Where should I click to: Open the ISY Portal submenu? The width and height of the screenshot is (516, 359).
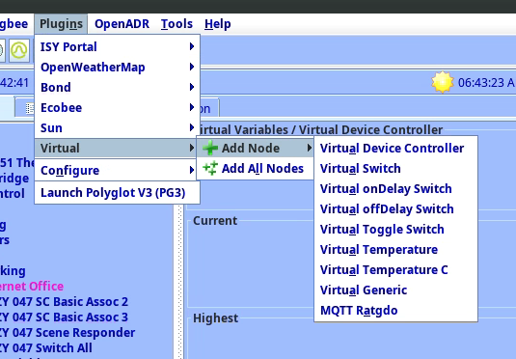(117, 46)
